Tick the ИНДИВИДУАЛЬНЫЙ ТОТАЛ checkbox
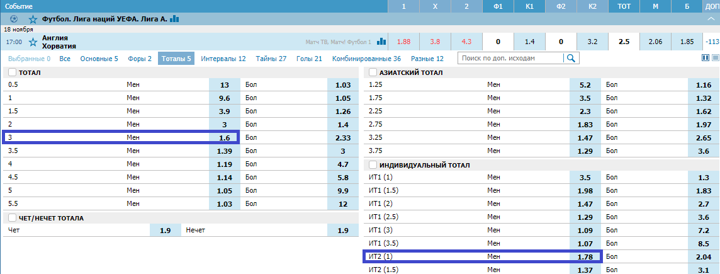The height and width of the screenshot is (274, 720). click(373, 165)
